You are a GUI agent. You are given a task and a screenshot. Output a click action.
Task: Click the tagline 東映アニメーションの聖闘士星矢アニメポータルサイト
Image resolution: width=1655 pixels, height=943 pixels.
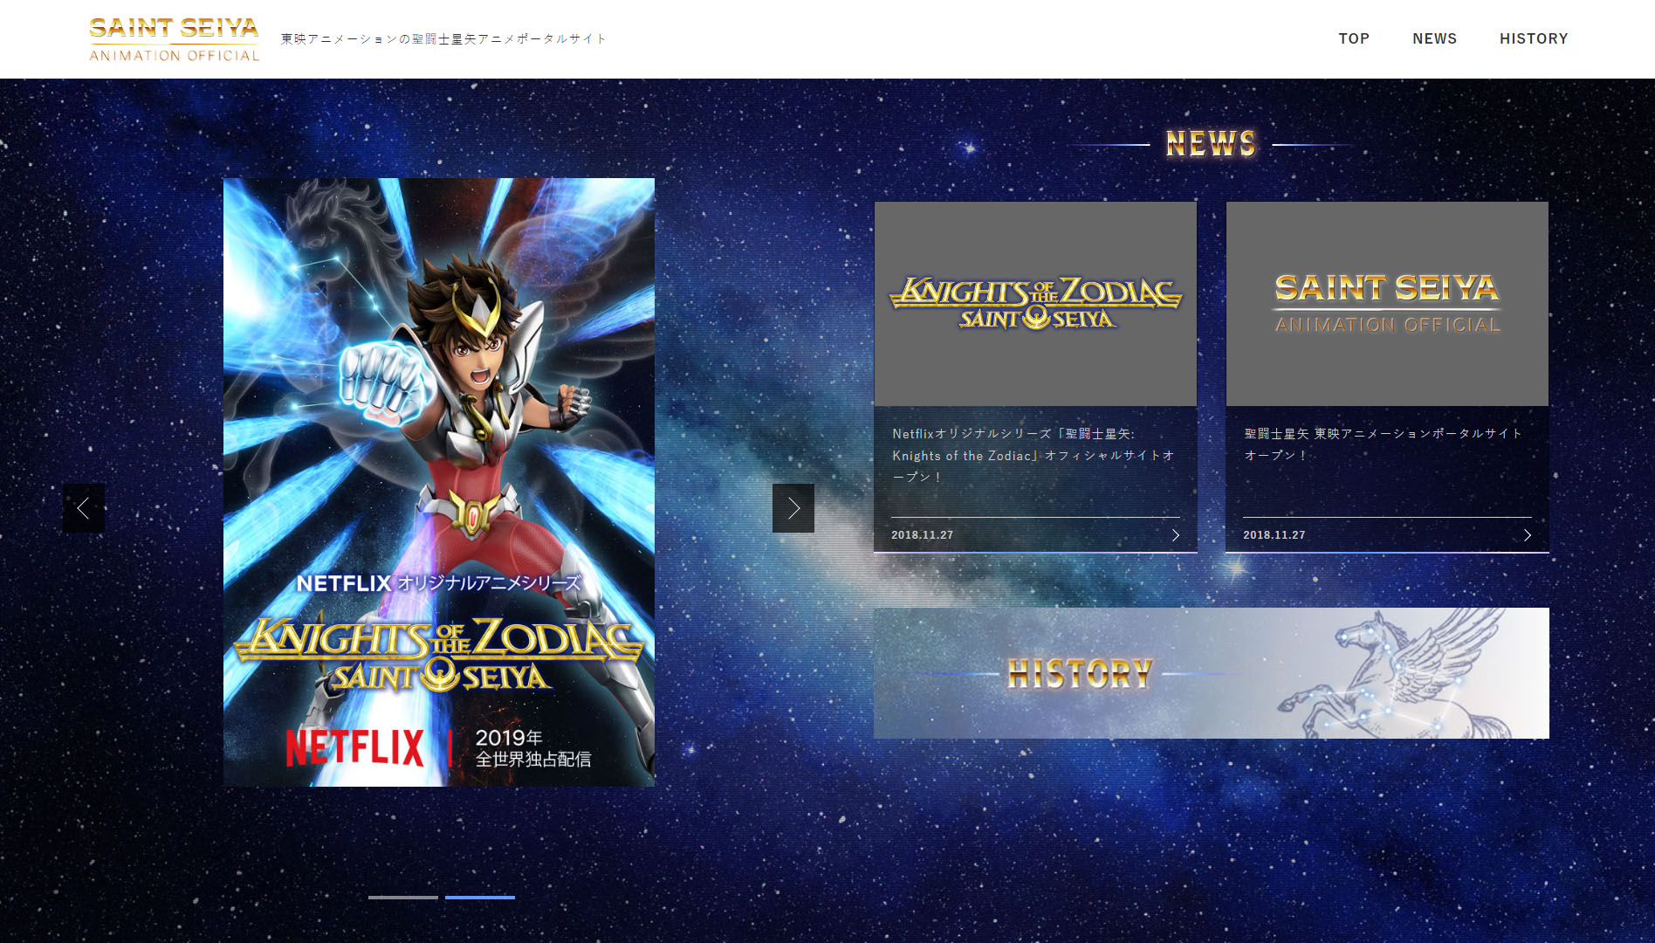[443, 39]
